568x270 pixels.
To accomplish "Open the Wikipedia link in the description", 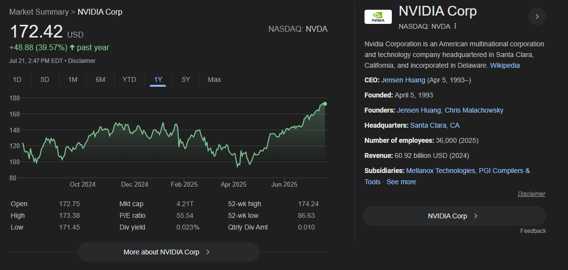I will click(x=505, y=65).
